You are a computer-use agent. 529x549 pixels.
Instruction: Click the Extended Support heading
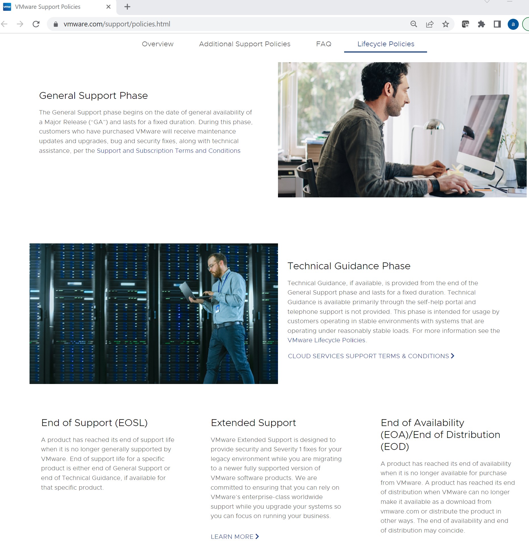253,423
